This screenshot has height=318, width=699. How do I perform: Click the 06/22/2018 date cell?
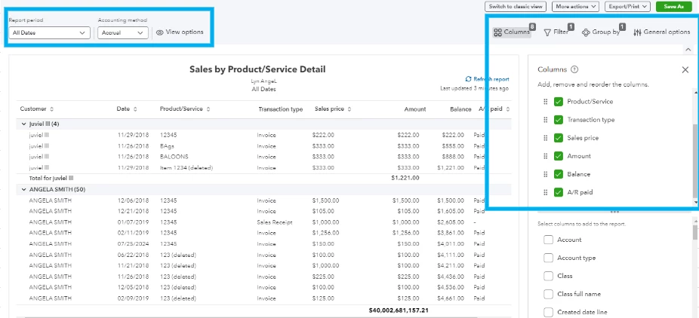coord(134,255)
